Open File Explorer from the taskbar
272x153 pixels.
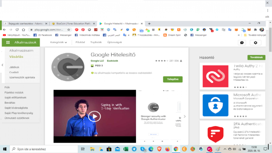tap(92, 149)
